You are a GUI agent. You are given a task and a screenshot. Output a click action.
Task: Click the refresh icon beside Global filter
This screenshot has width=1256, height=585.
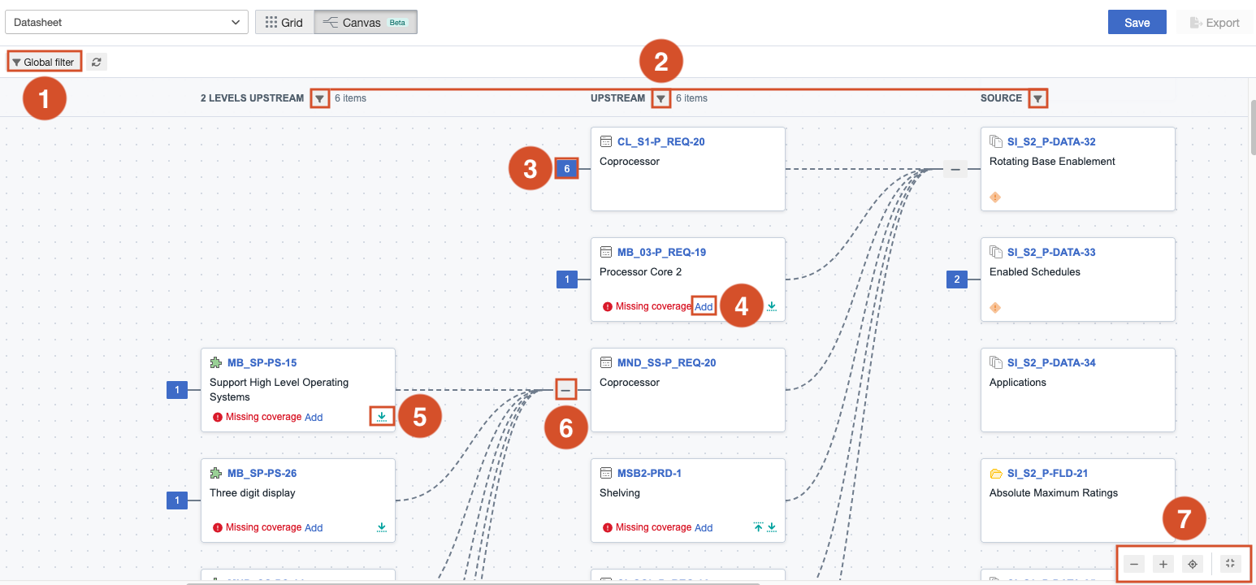tap(97, 62)
